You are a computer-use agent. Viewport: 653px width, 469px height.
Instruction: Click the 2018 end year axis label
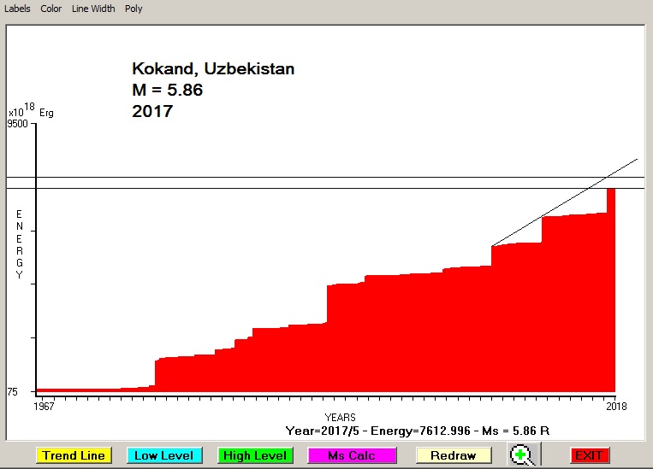pyautogui.click(x=616, y=407)
